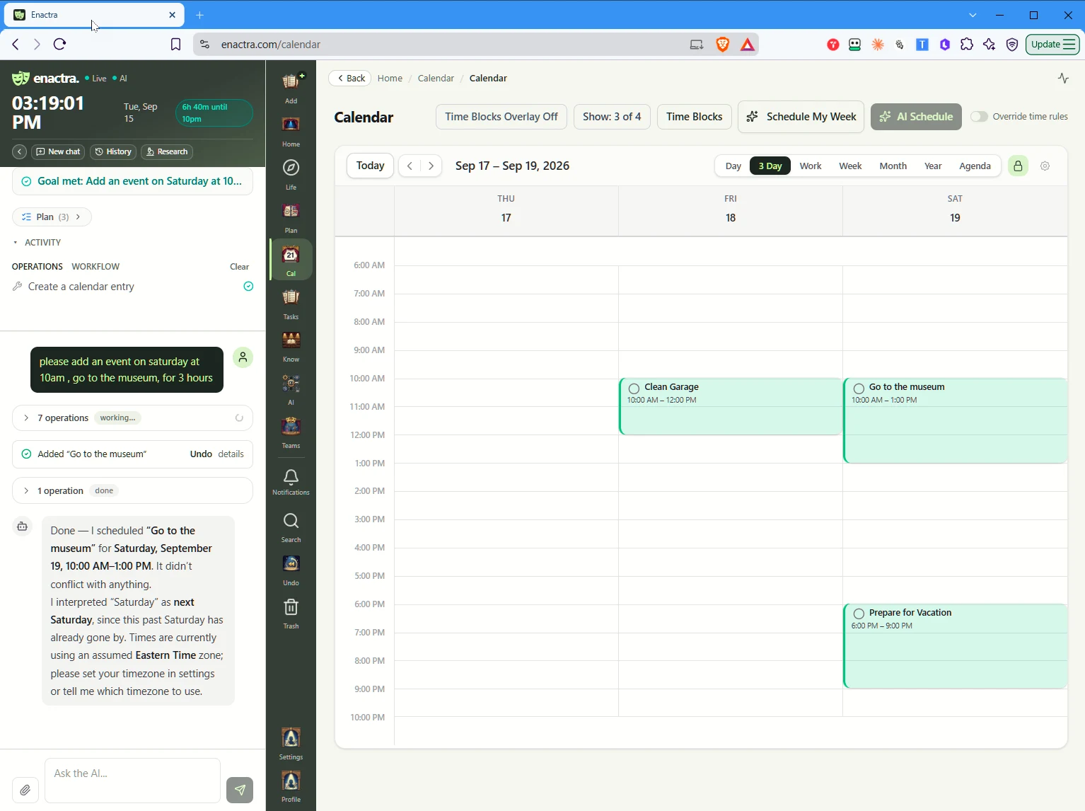
Task: Click Undo for added museum event
Action: pos(201,454)
